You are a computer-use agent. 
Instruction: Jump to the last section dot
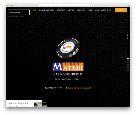click(128, 70)
